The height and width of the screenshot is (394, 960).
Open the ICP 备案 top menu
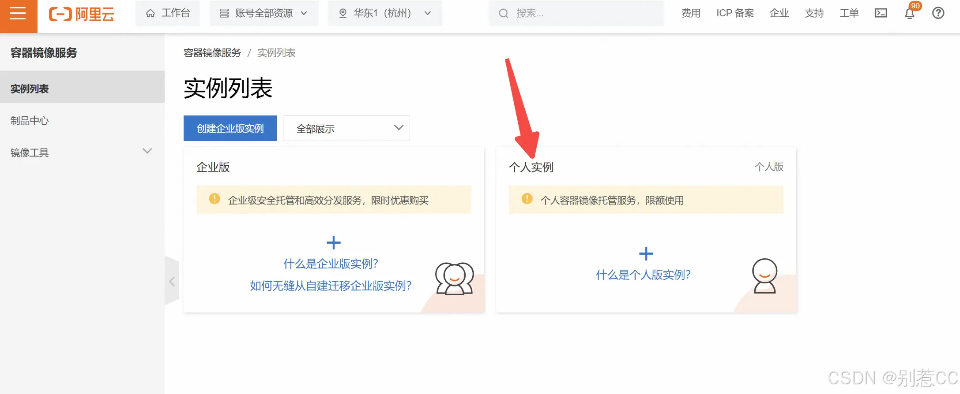click(735, 13)
